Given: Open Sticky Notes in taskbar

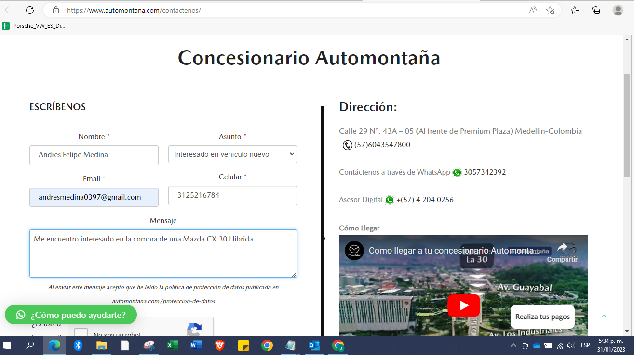Looking at the screenshot, I should 243,345.
